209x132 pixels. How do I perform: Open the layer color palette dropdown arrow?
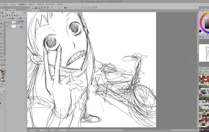pyautogui.click(x=10, y=13)
